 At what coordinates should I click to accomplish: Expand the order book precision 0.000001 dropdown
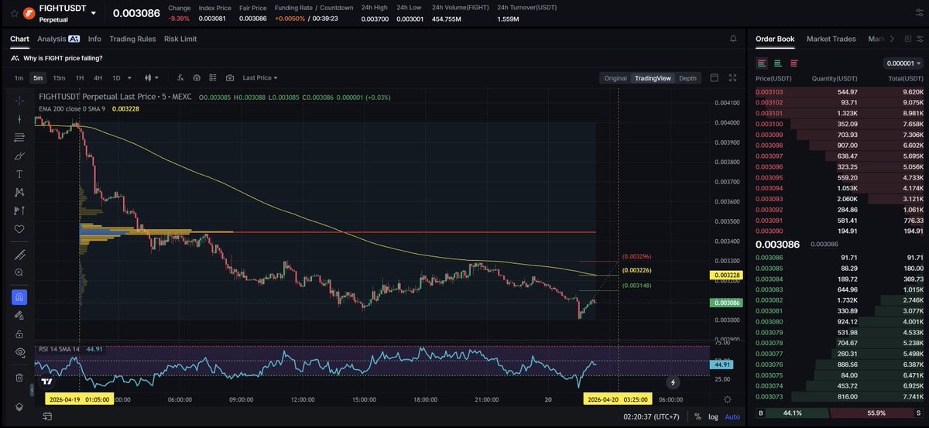coord(903,63)
